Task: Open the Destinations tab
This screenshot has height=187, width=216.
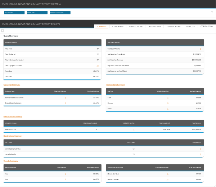Action: [154, 26]
